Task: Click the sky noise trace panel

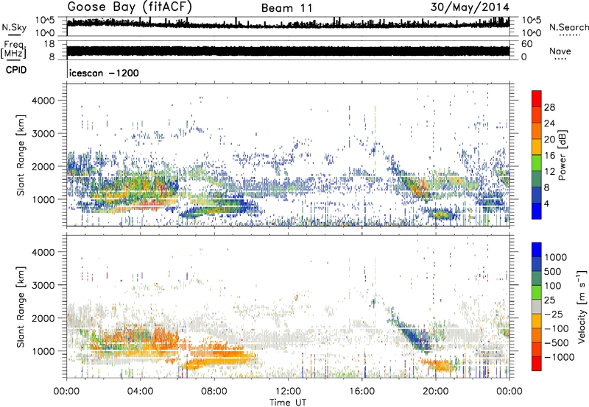Action: pyautogui.click(x=288, y=26)
